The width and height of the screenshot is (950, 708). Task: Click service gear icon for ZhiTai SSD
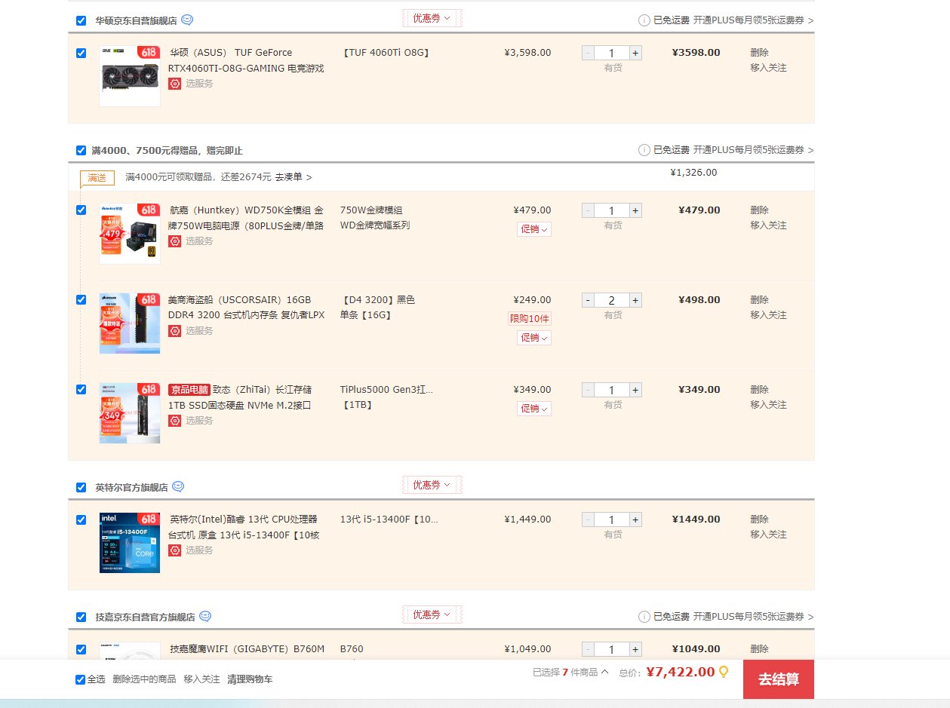point(174,421)
